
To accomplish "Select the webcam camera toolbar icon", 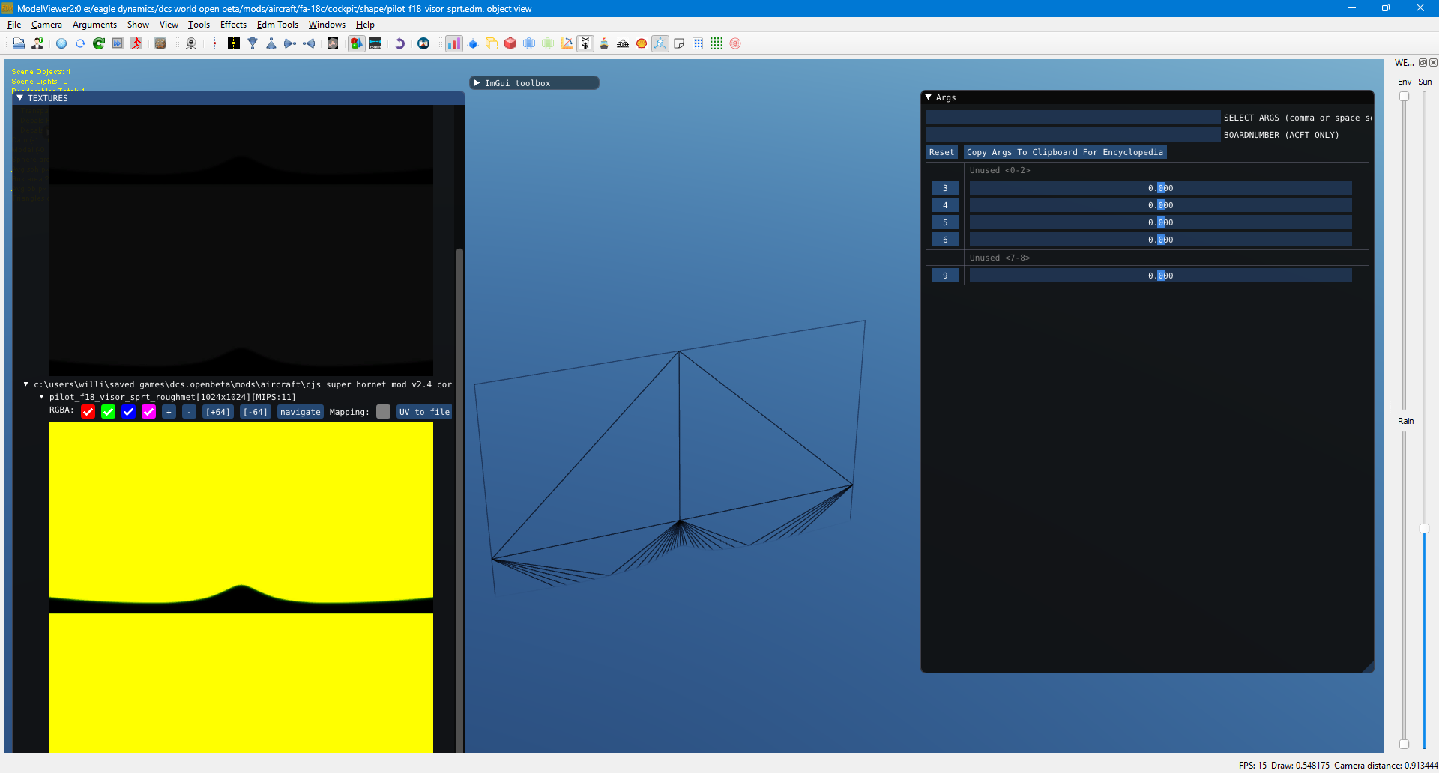I will point(191,43).
